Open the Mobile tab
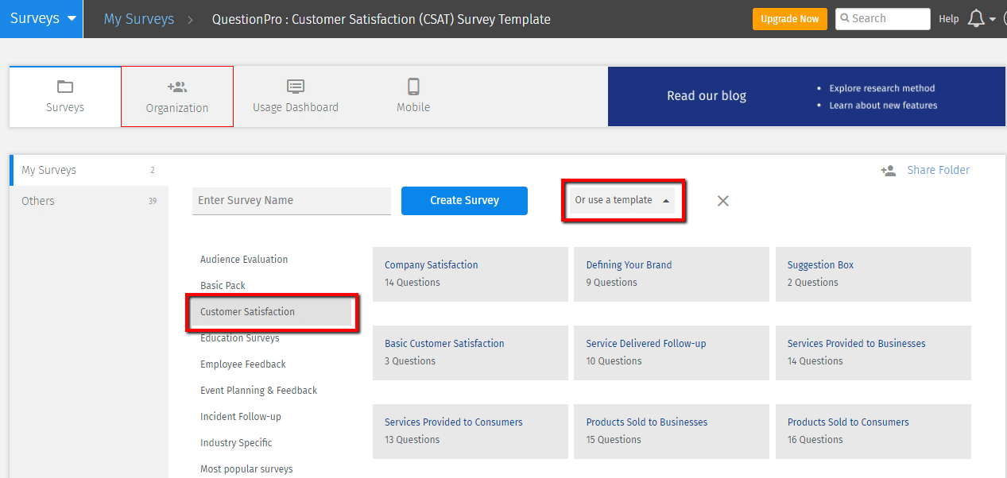Screen dimensions: 1007x478 413,96
